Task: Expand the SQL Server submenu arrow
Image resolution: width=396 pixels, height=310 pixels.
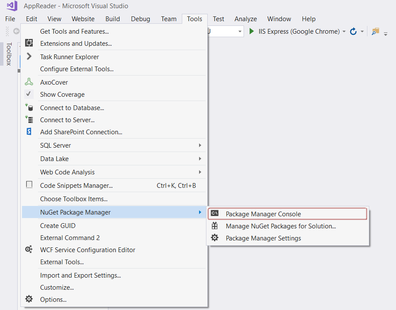Action: tap(200, 146)
